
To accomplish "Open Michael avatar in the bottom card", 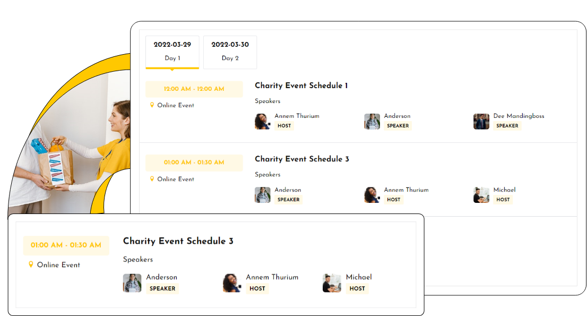I will pyautogui.click(x=332, y=283).
